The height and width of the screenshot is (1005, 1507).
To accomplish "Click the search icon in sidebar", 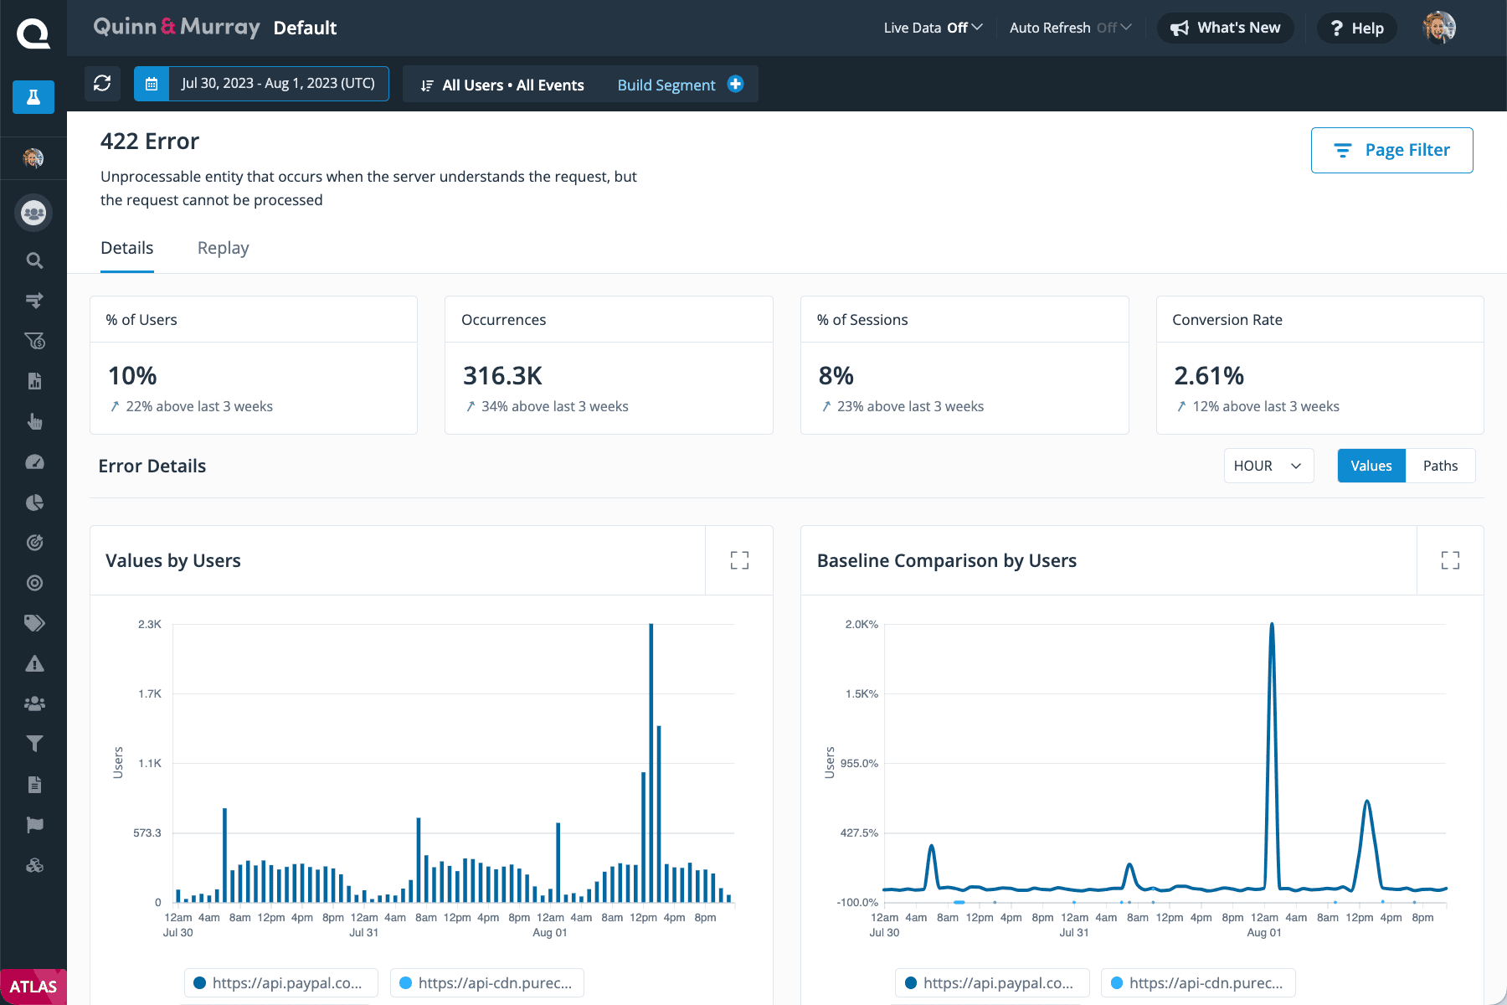I will [34, 260].
